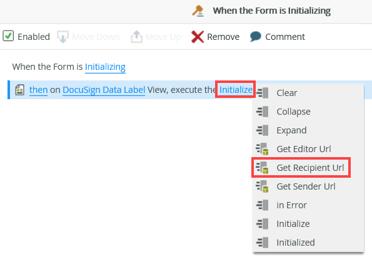Click the Move Down arrow icon
Viewport: 372px width, 260px height.
pyautogui.click(x=63, y=37)
